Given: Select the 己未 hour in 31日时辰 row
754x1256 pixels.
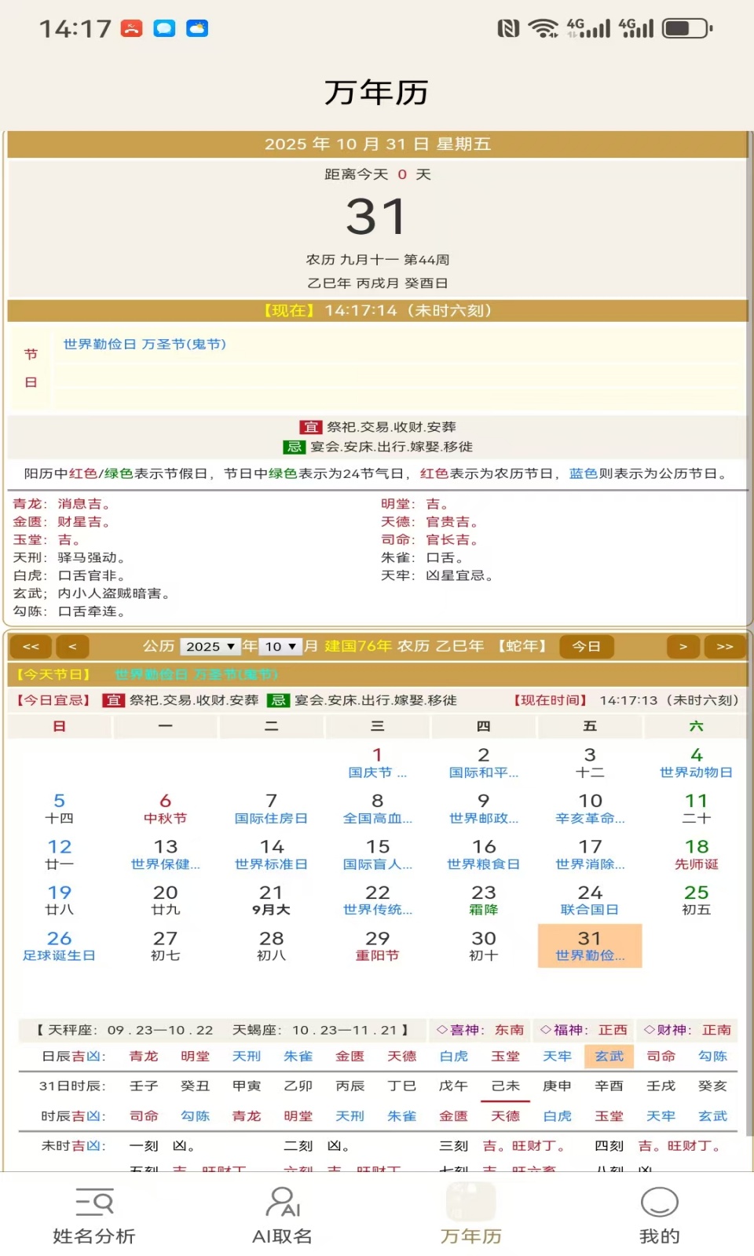Looking at the screenshot, I should click(505, 1086).
